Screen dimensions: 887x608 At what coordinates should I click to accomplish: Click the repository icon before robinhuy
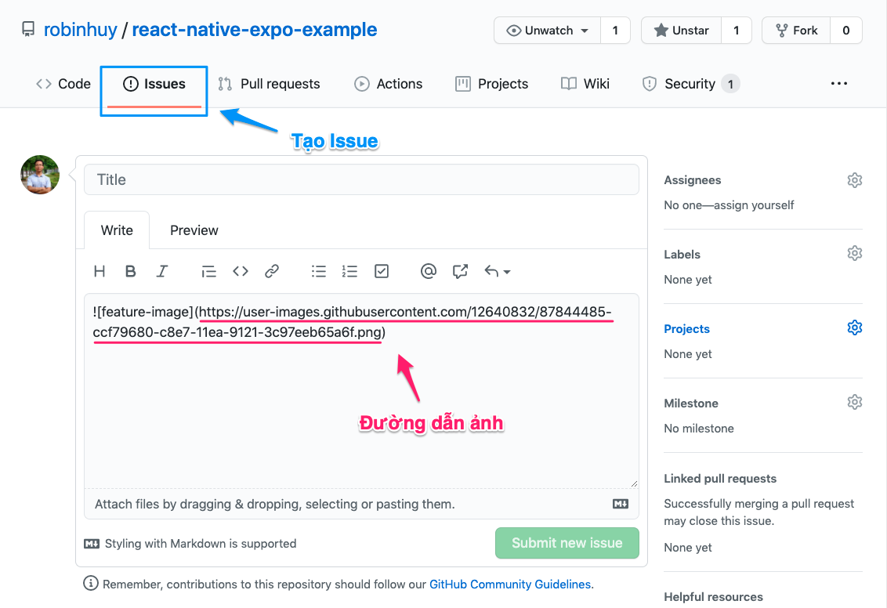tap(28, 30)
